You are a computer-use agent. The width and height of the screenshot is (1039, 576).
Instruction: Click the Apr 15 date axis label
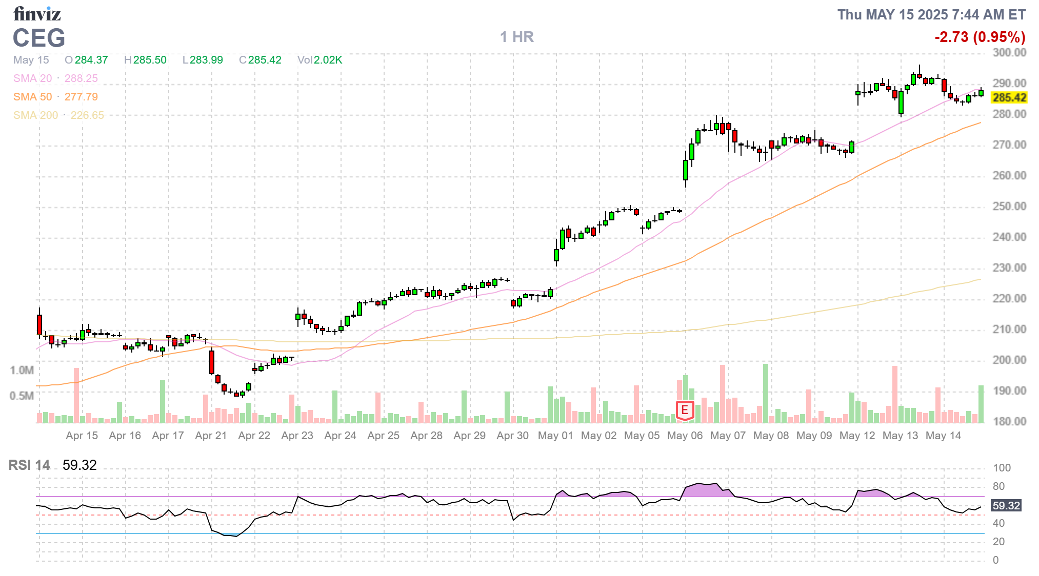(x=82, y=436)
